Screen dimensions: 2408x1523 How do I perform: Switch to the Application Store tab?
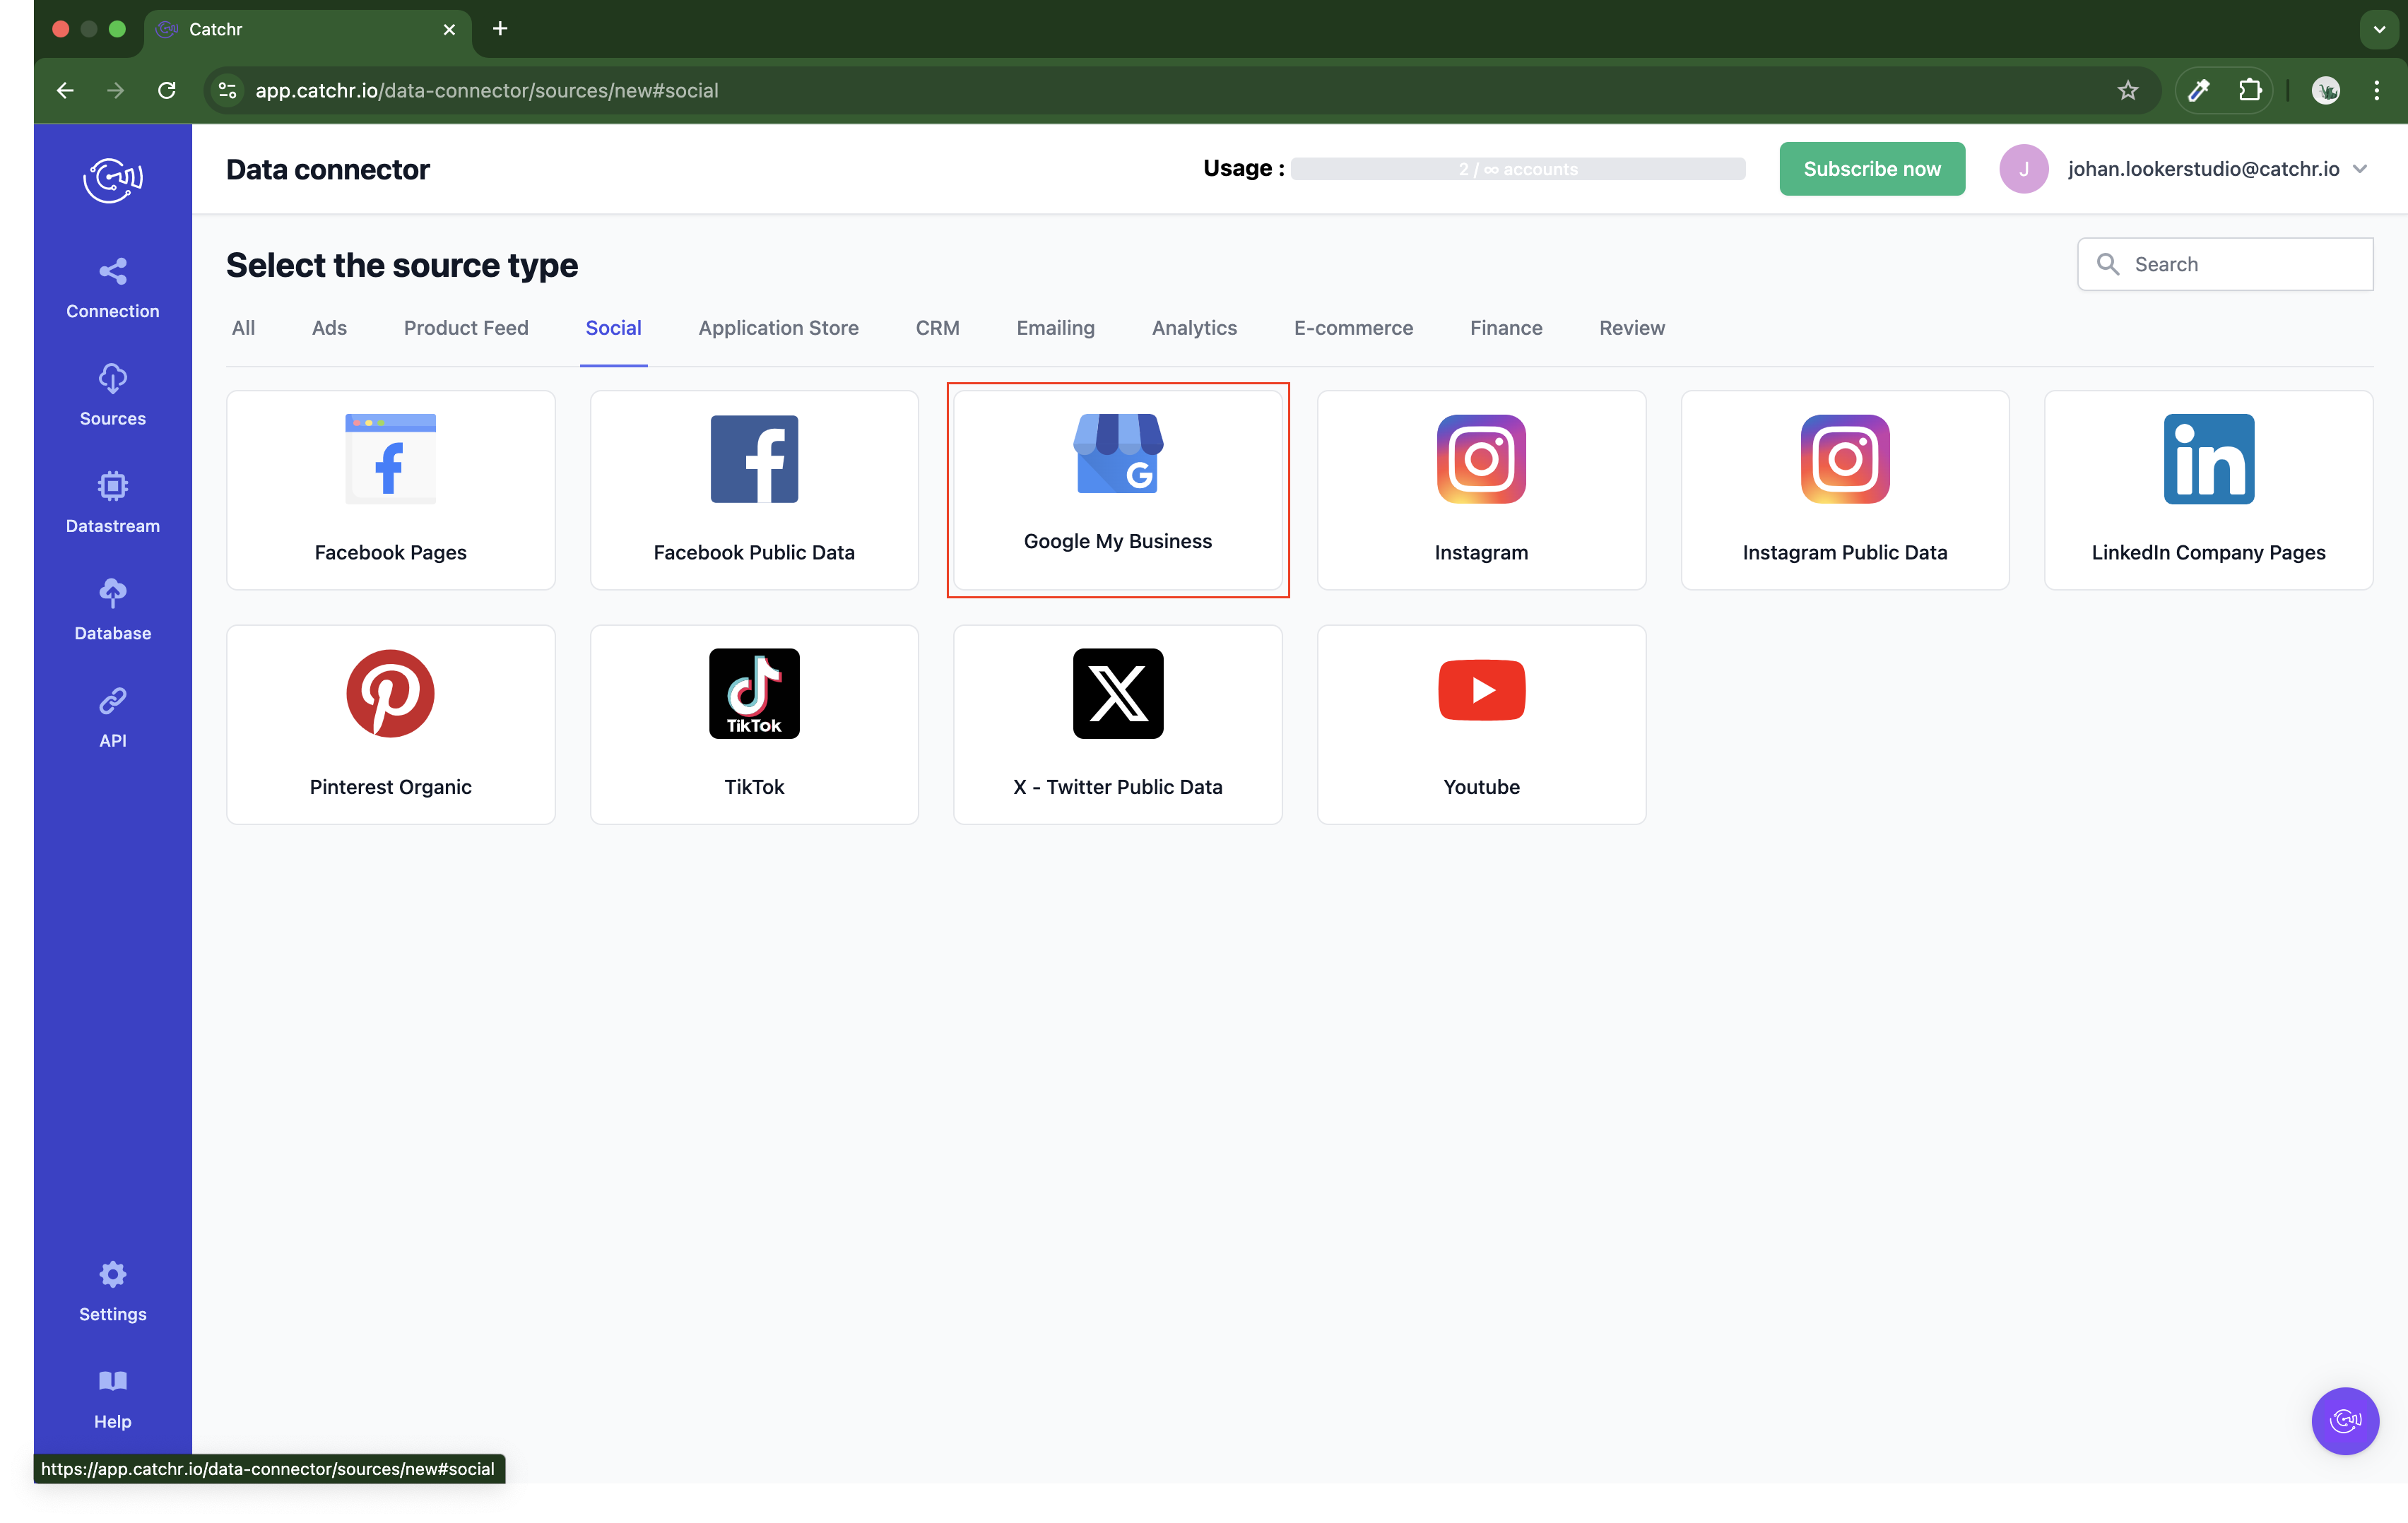pos(778,328)
